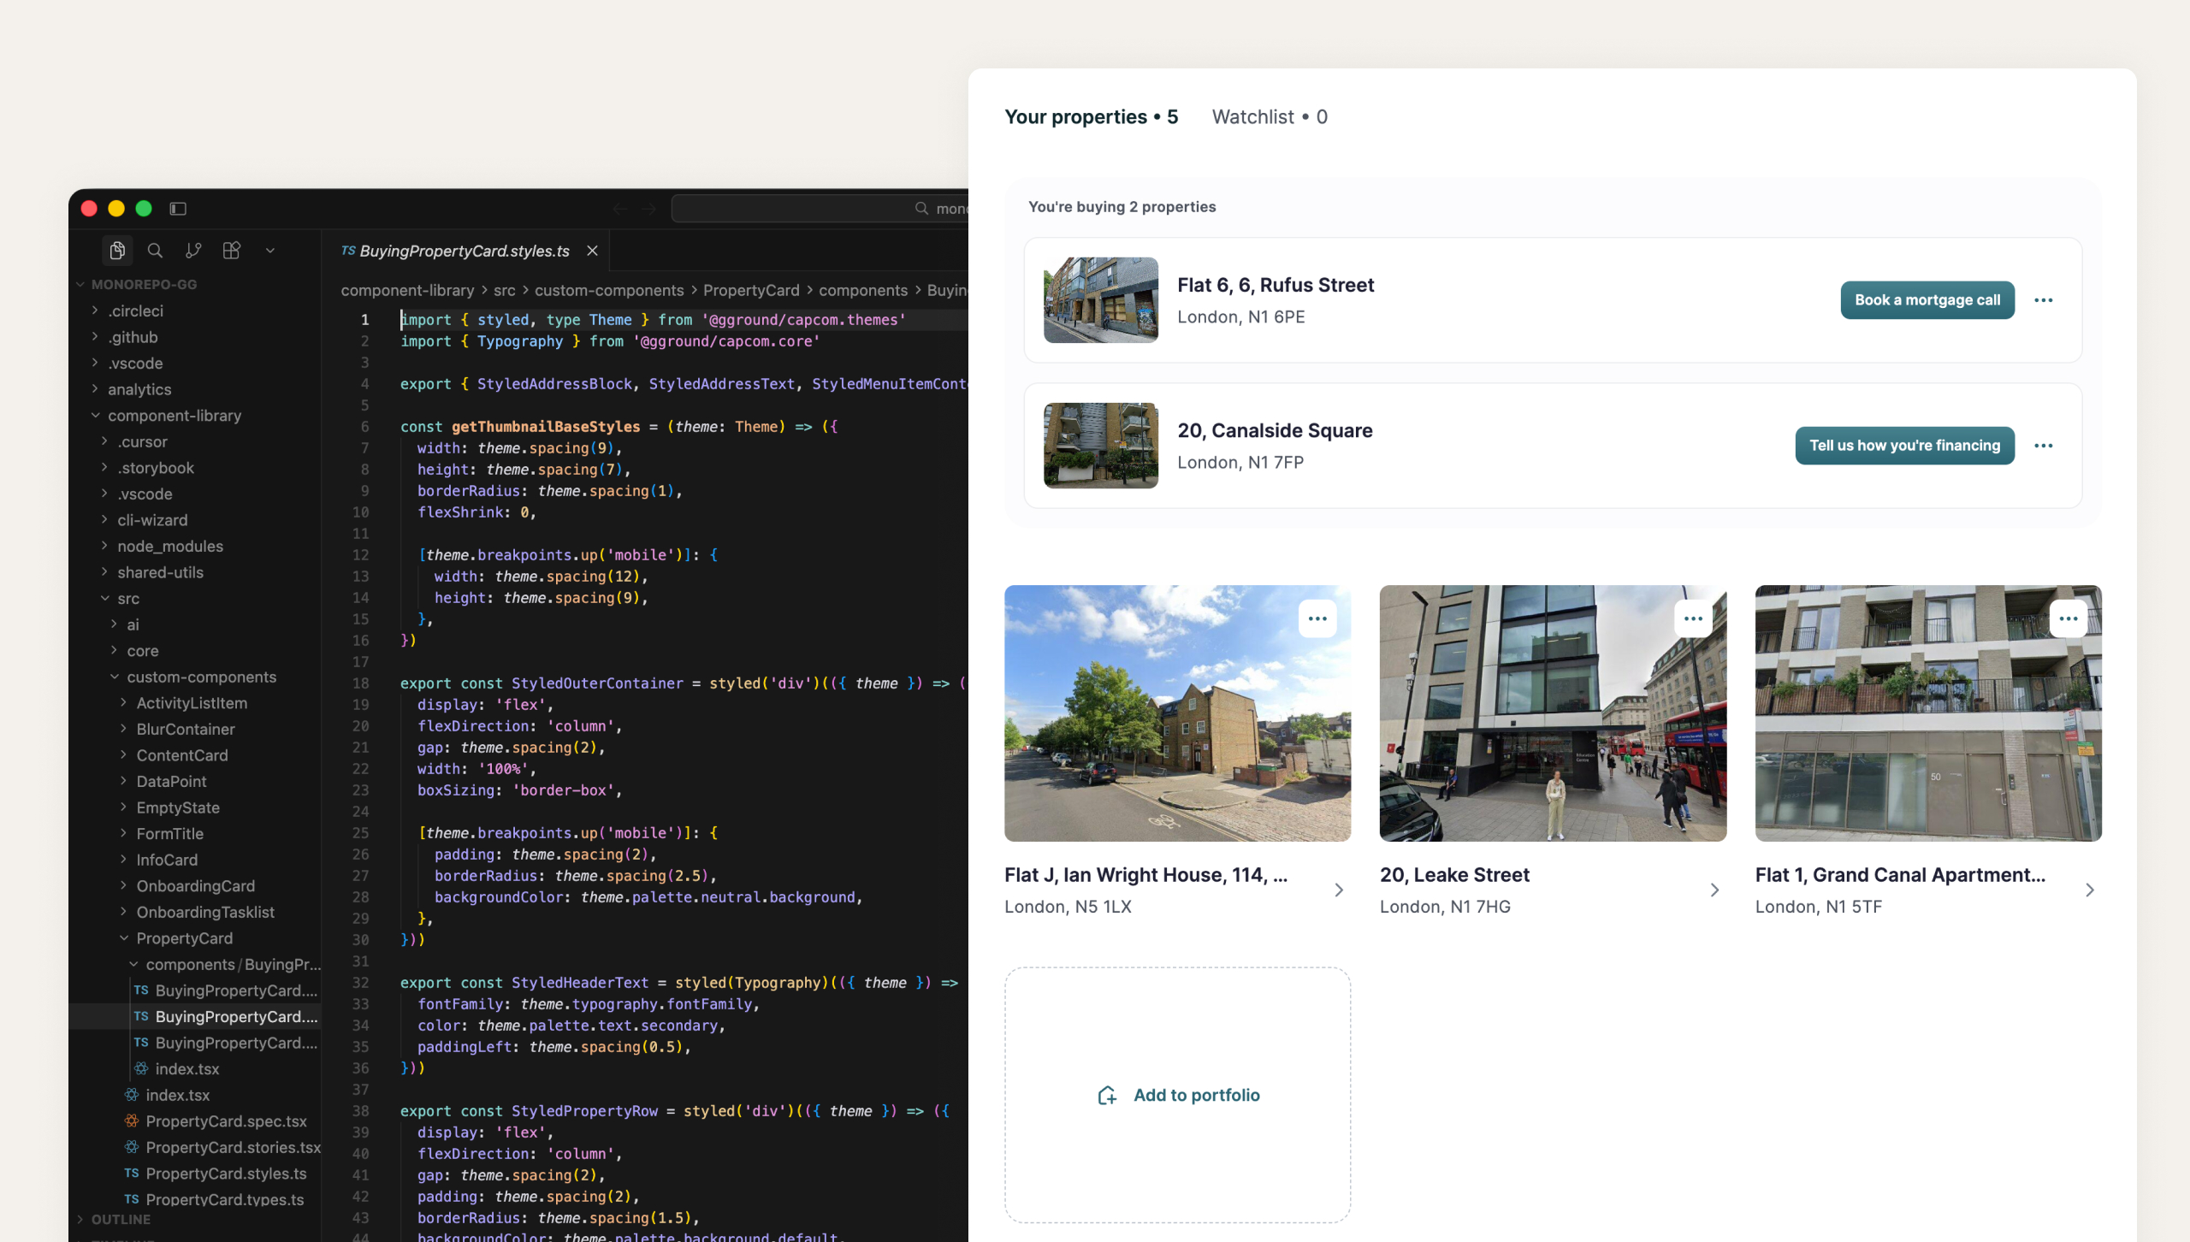Click the search magnifier in command center
2190x1242 pixels.
coord(921,208)
